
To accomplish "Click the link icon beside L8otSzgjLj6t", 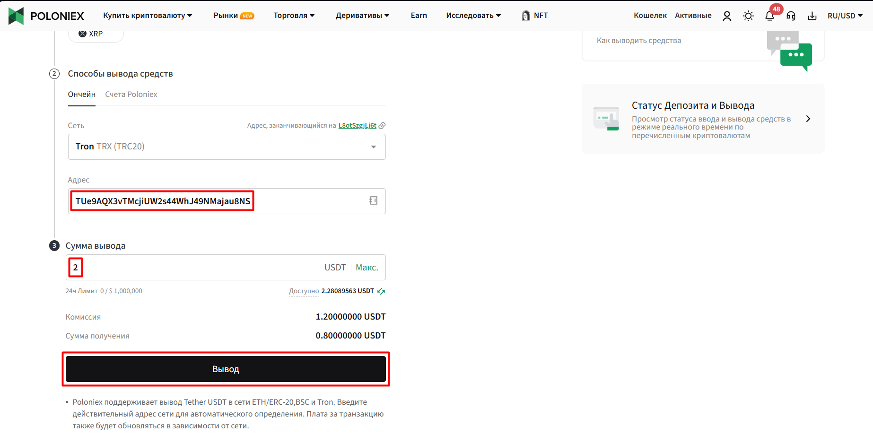I will [382, 125].
